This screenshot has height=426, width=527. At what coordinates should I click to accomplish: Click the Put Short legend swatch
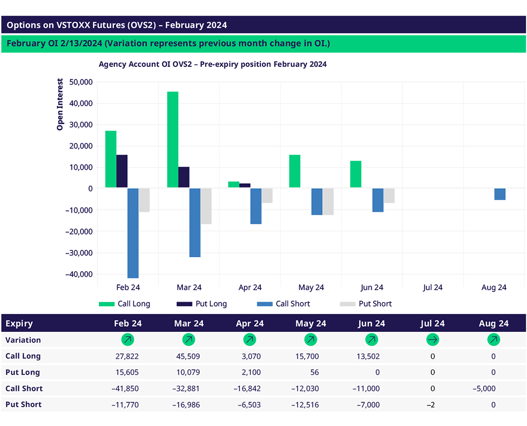(x=347, y=304)
